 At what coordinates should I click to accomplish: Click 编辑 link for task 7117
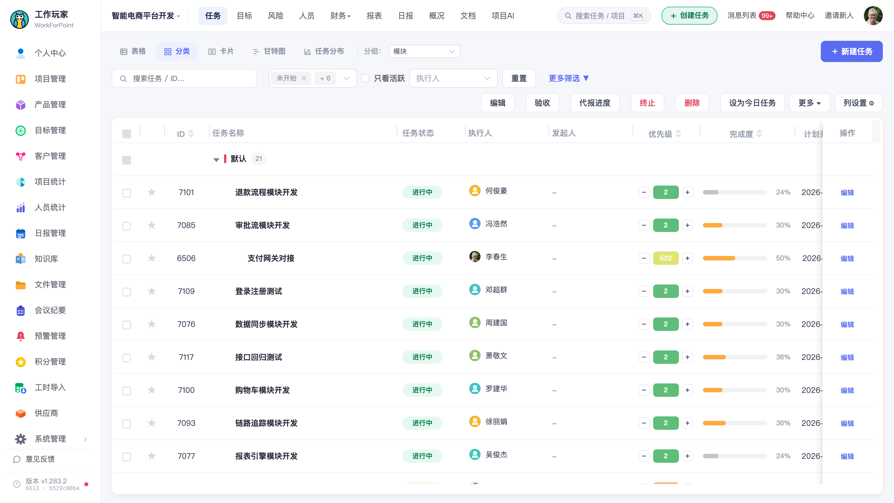pyautogui.click(x=847, y=357)
